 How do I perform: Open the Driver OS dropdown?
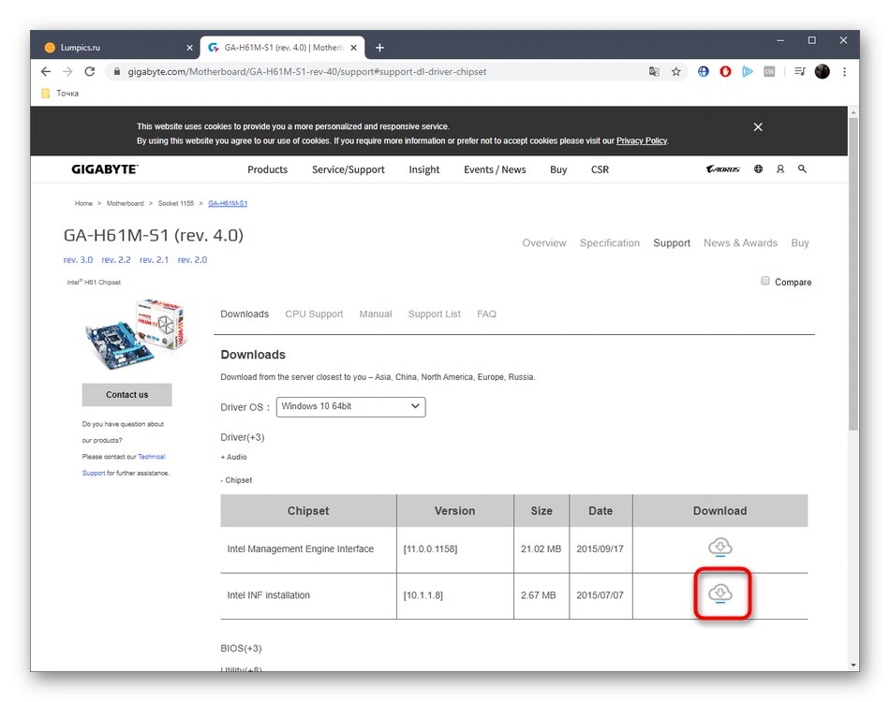coord(350,406)
